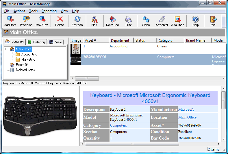Follow the Microsoft manufacturer link
The width and height of the screenshot is (228, 154).
point(186,110)
